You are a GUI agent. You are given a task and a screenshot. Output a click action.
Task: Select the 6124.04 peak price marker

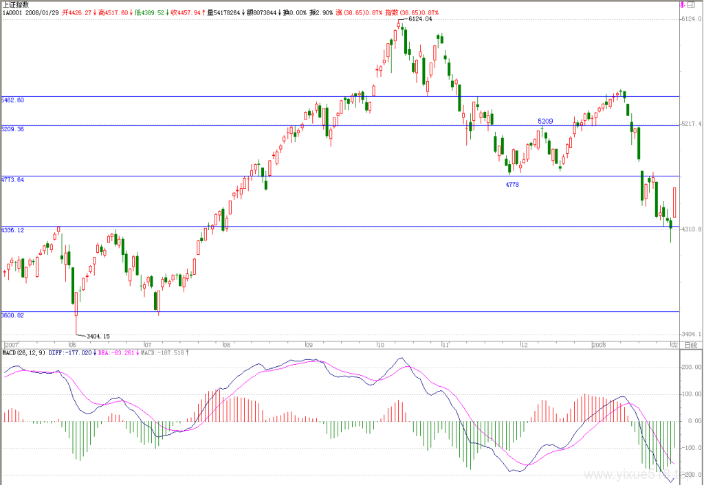(420, 19)
